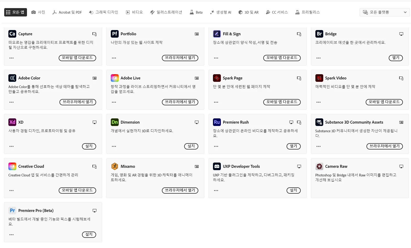
Task: Click 설치 button for UXP Developer Tools
Action: [x=294, y=191]
